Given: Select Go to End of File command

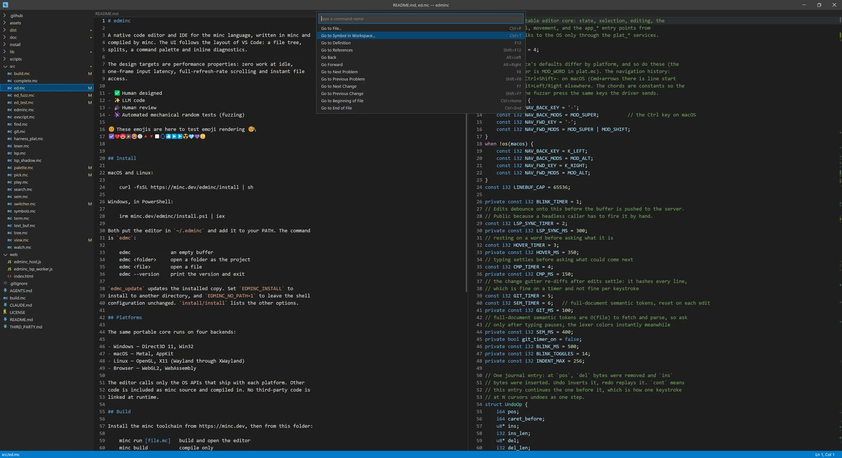Looking at the screenshot, I should click(x=420, y=108).
